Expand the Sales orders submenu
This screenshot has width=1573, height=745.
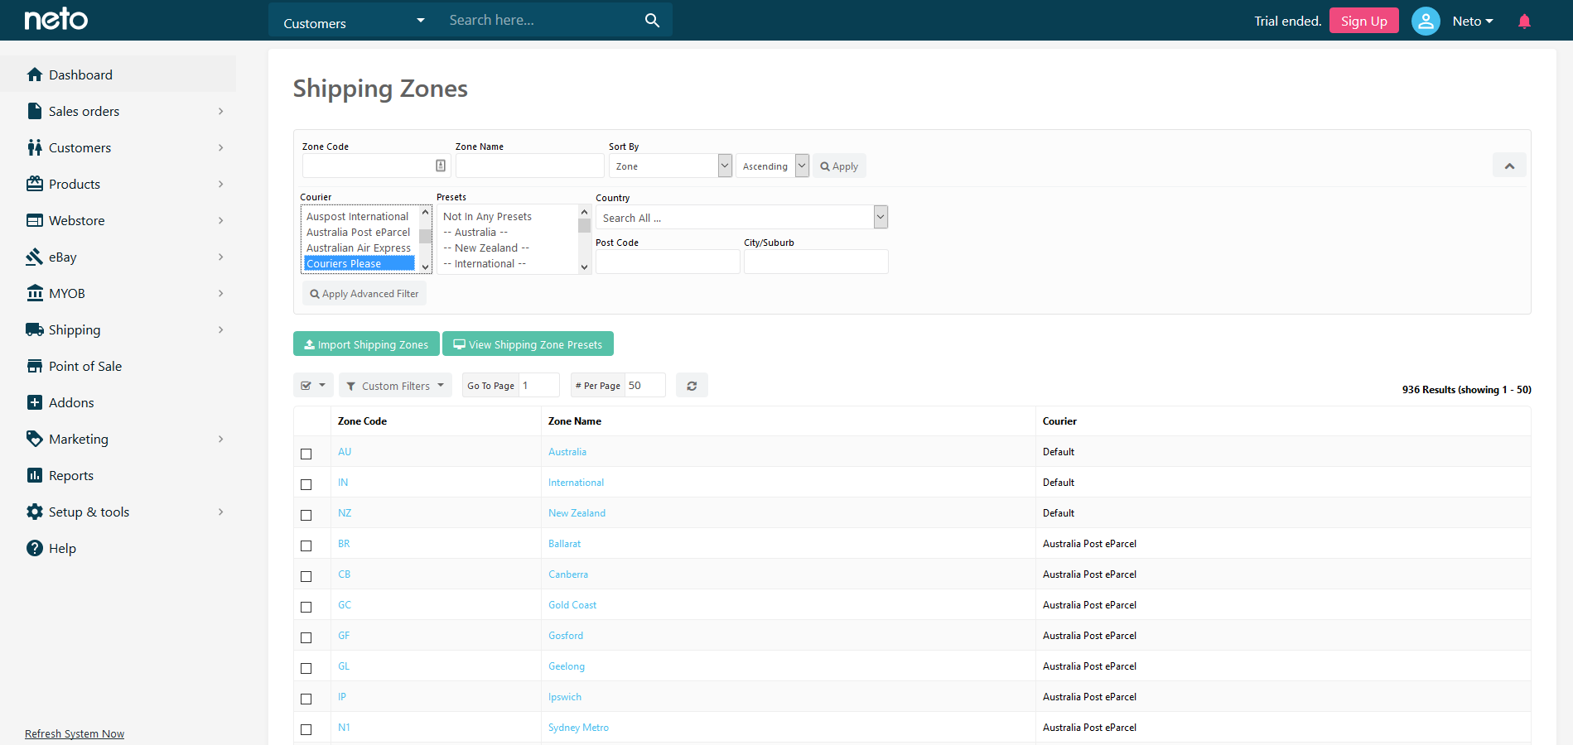[x=220, y=111]
